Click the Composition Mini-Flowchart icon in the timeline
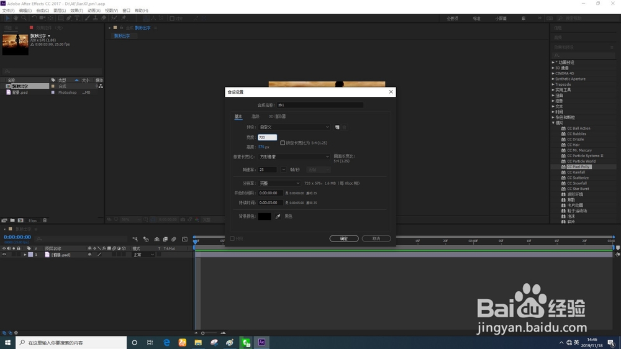This screenshot has height=349, width=621. [x=135, y=239]
